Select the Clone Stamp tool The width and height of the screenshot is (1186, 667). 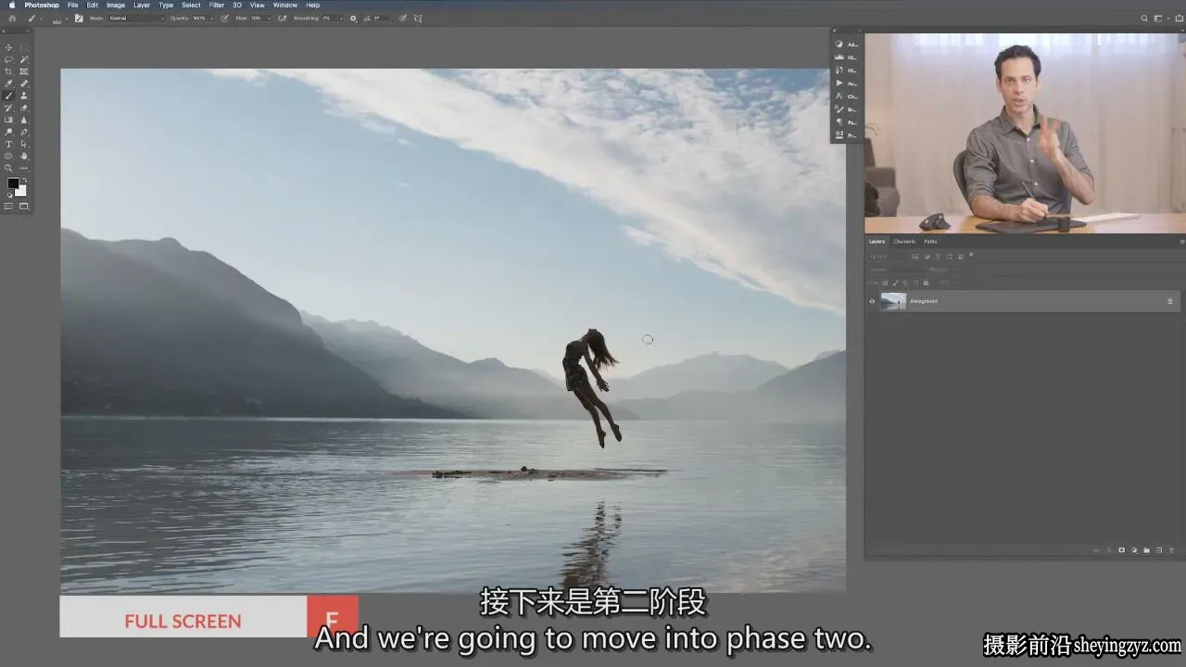point(24,95)
